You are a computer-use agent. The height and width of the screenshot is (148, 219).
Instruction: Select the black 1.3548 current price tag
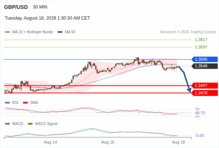tap(205, 66)
